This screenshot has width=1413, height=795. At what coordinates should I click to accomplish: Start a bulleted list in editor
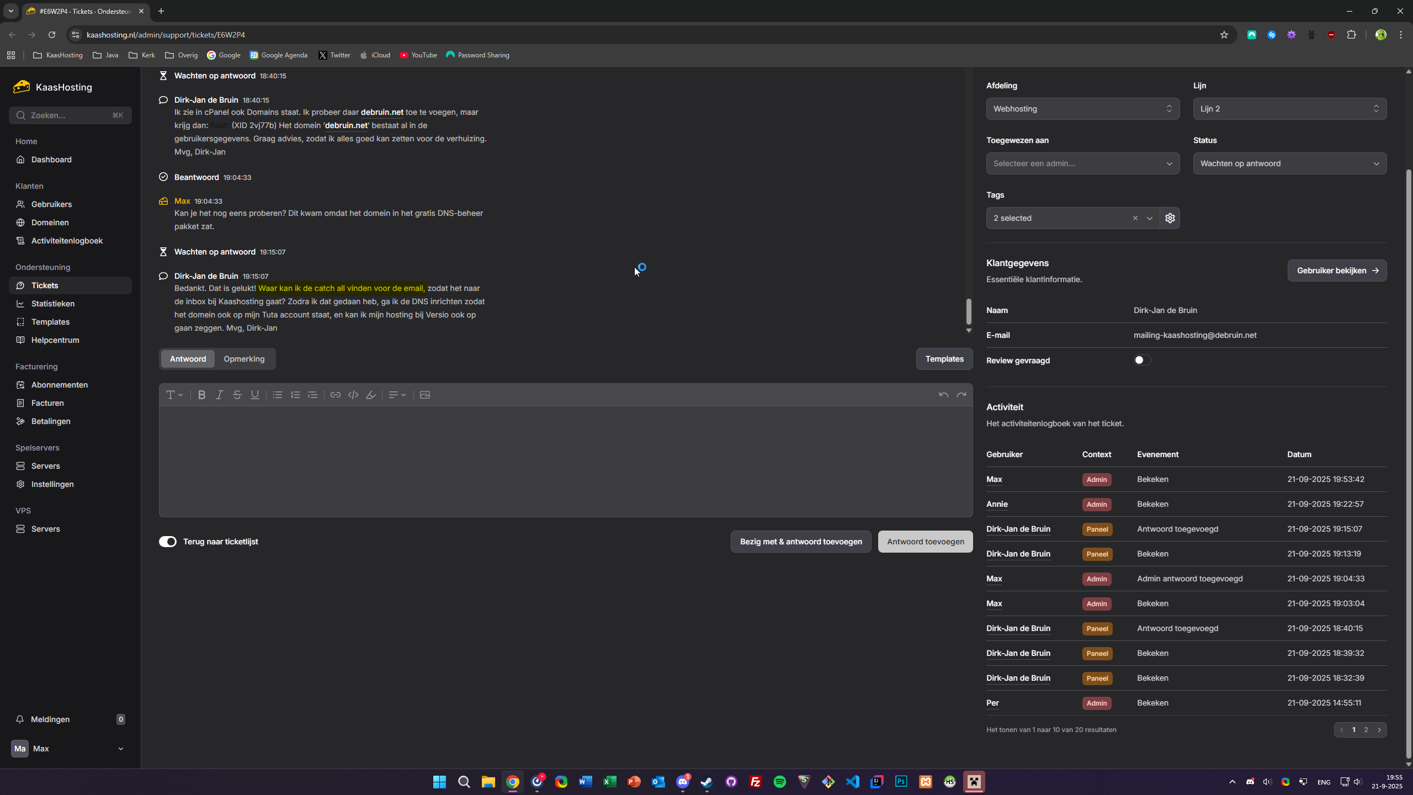click(278, 395)
